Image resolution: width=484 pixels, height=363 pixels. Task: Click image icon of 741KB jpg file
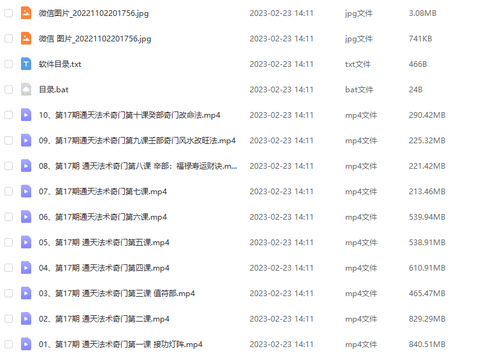click(26, 39)
